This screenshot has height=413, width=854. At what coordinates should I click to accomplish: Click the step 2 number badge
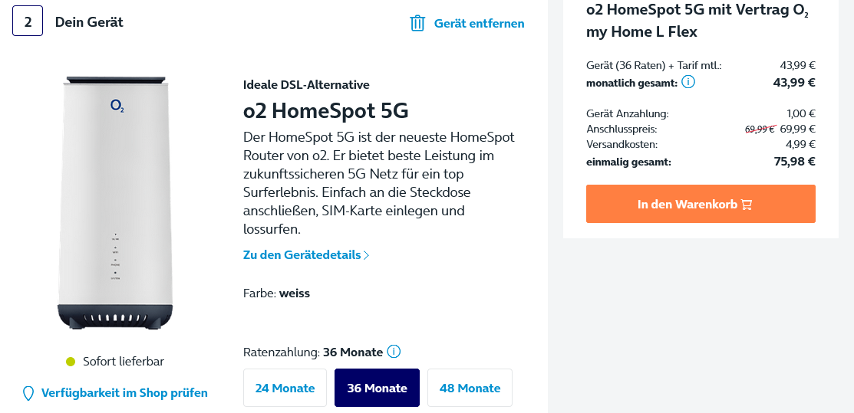click(x=27, y=21)
